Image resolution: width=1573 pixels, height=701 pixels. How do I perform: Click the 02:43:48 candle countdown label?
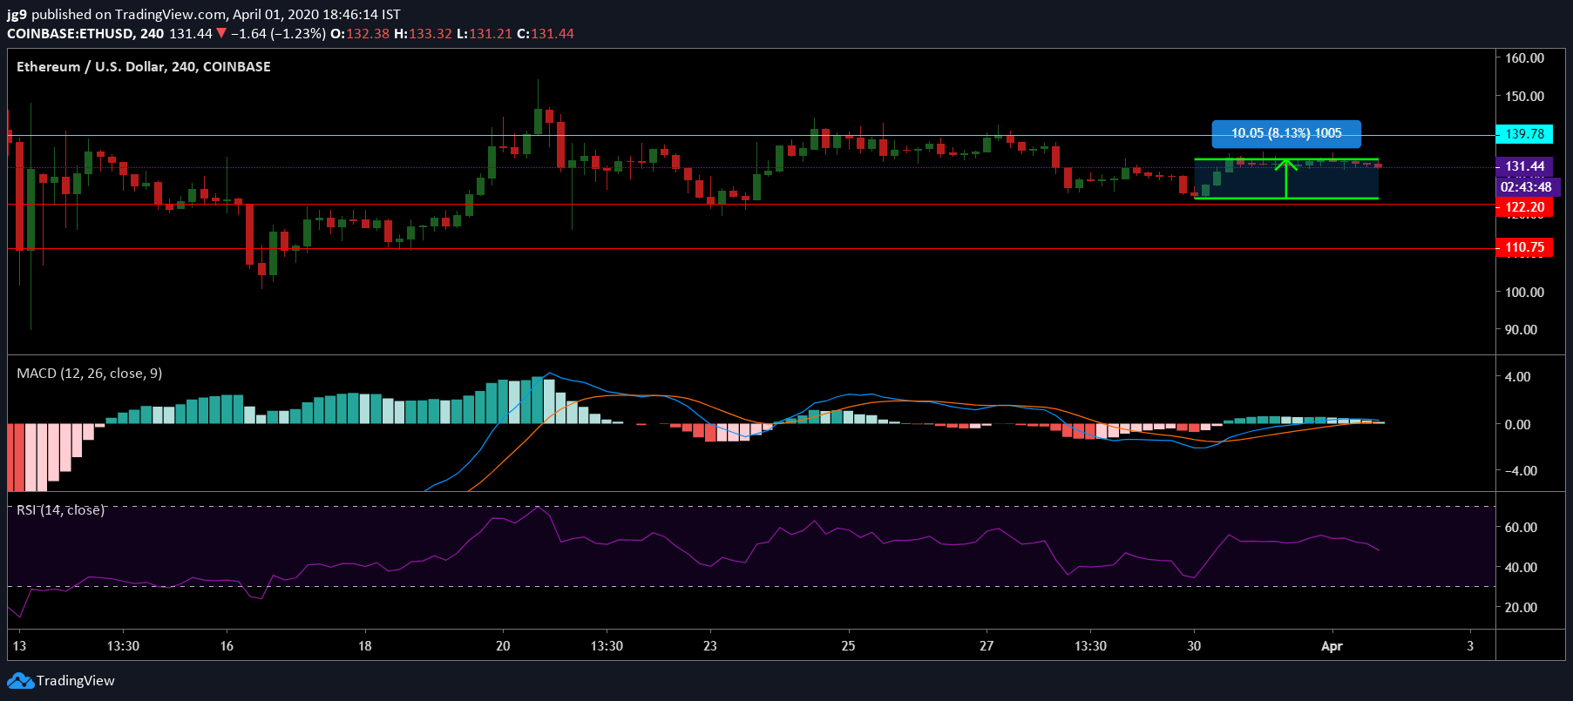point(1526,186)
